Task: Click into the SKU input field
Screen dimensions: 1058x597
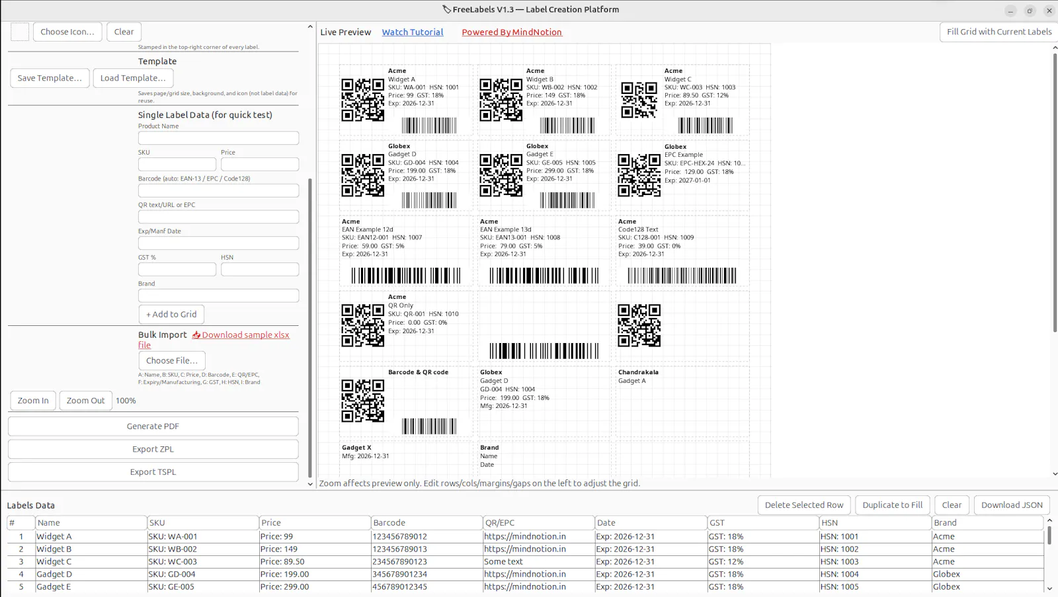Action: coord(177,164)
